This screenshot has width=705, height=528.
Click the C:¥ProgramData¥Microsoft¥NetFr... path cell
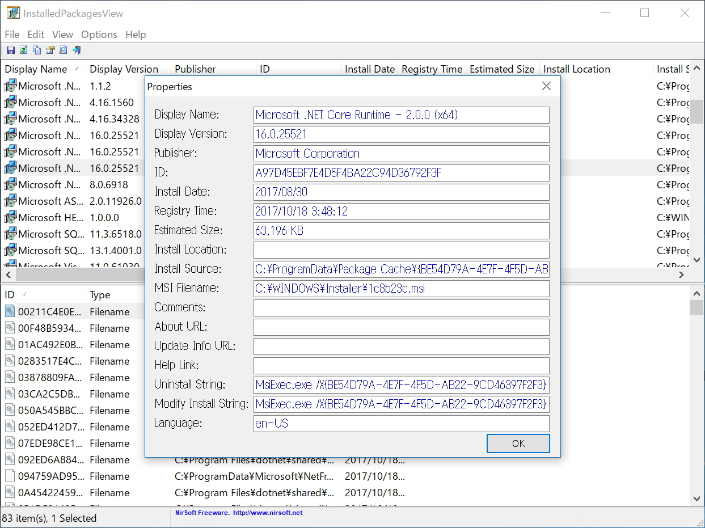254,476
